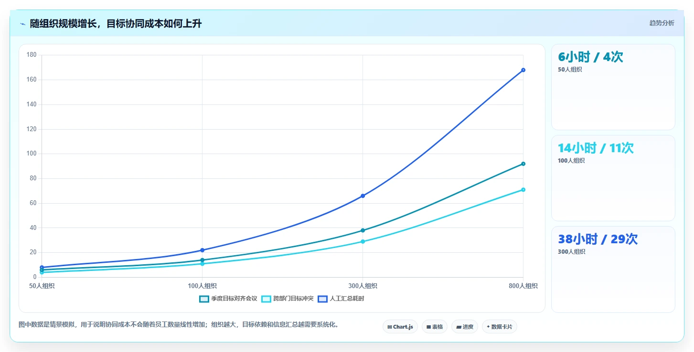This screenshot has height=352, width=694.
Task: Click the 14小时 / 11次 card value
Action: (x=596, y=148)
